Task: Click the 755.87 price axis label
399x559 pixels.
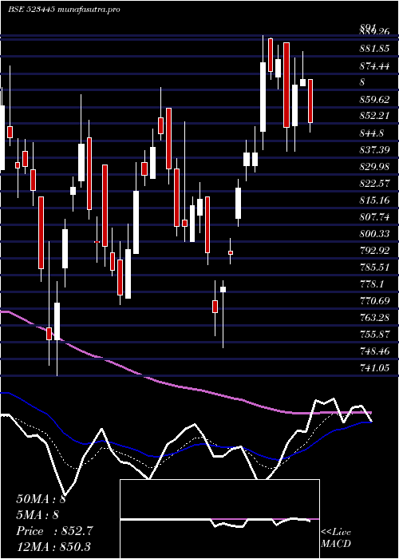Action: [x=374, y=334]
